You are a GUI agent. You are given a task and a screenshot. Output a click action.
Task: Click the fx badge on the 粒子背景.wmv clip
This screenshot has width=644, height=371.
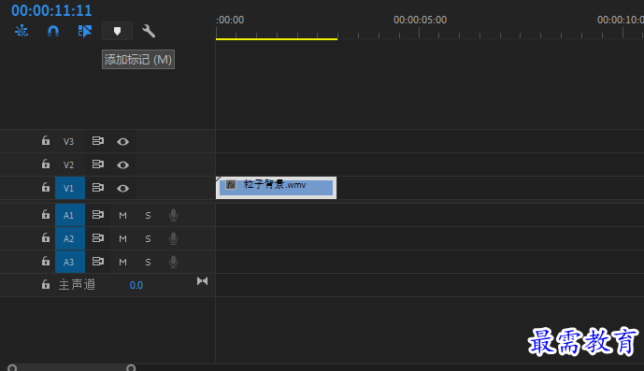(x=231, y=185)
